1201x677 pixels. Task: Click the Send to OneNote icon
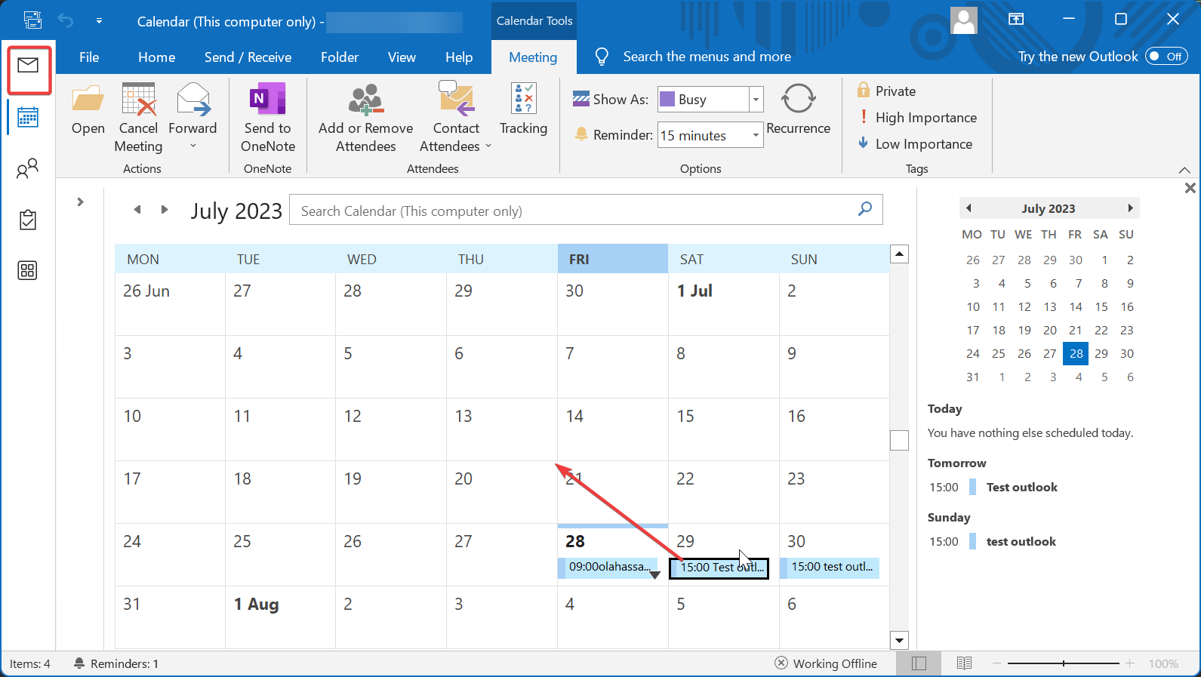[268, 100]
